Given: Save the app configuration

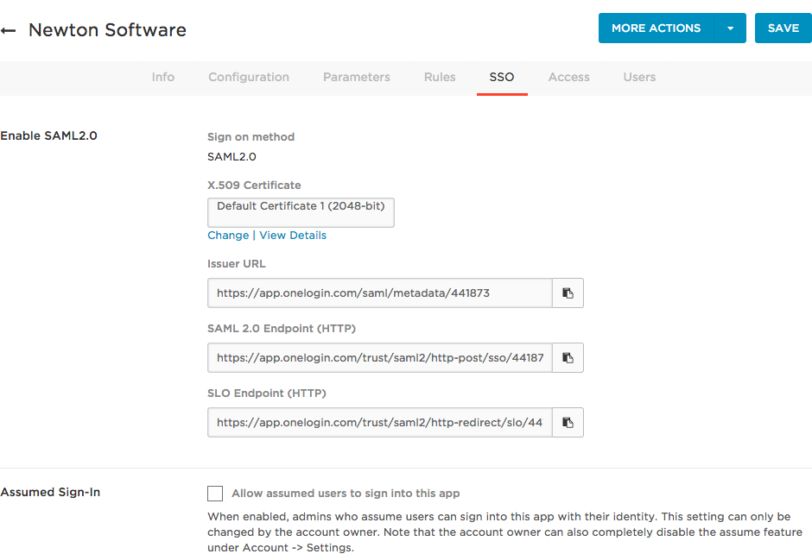Looking at the screenshot, I should [x=783, y=28].
